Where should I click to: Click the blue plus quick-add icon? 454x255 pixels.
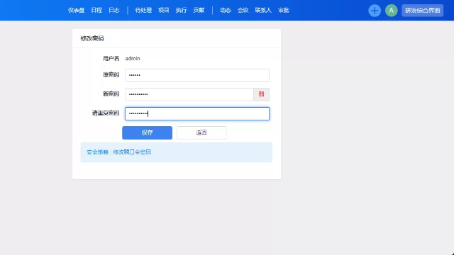375,11
